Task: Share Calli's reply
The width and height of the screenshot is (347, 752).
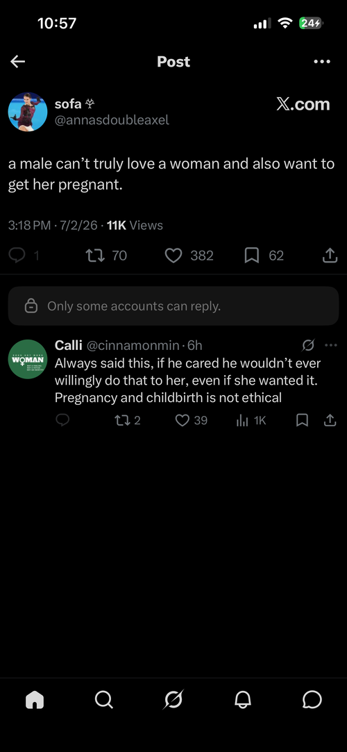Action: tap(330, 421)
